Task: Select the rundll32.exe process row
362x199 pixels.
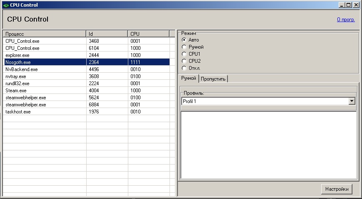Action: pyautogui.click(x=87, y=84)
